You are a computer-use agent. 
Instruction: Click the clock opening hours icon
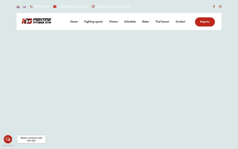pyautogui.click(x=93, y=6)
